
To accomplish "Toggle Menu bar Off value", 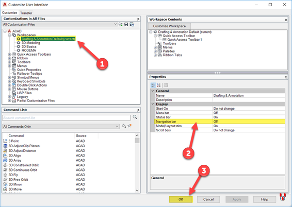I will [x=249, y=113].
